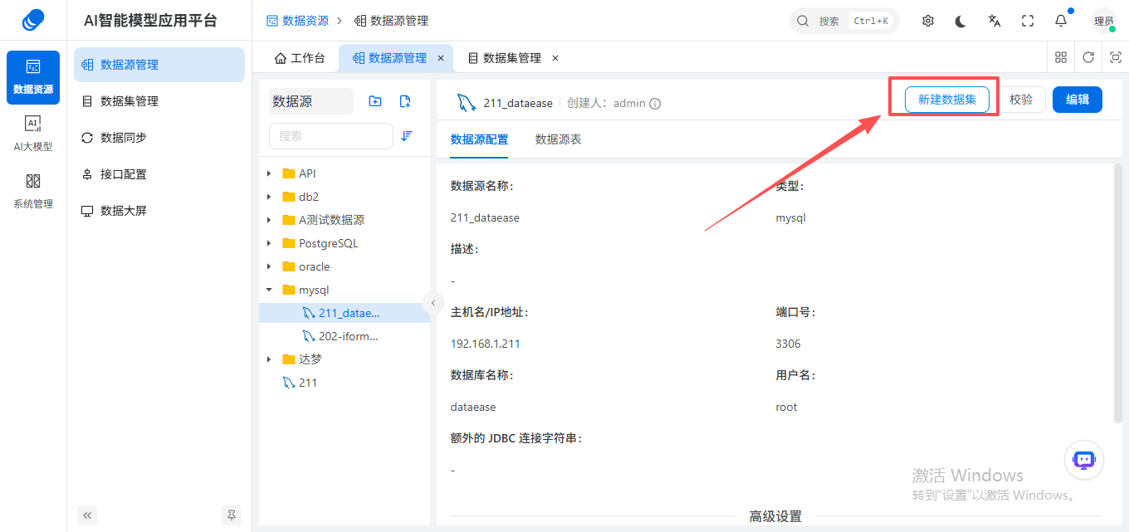Switch to 数据源表 tab

coord(558,139)
